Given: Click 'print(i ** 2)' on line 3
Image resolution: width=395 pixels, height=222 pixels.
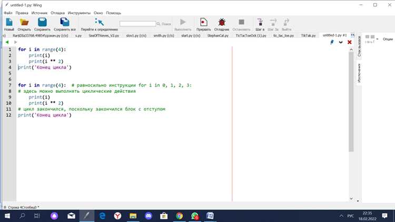Looking at the screenshot, I should point(46,61).
